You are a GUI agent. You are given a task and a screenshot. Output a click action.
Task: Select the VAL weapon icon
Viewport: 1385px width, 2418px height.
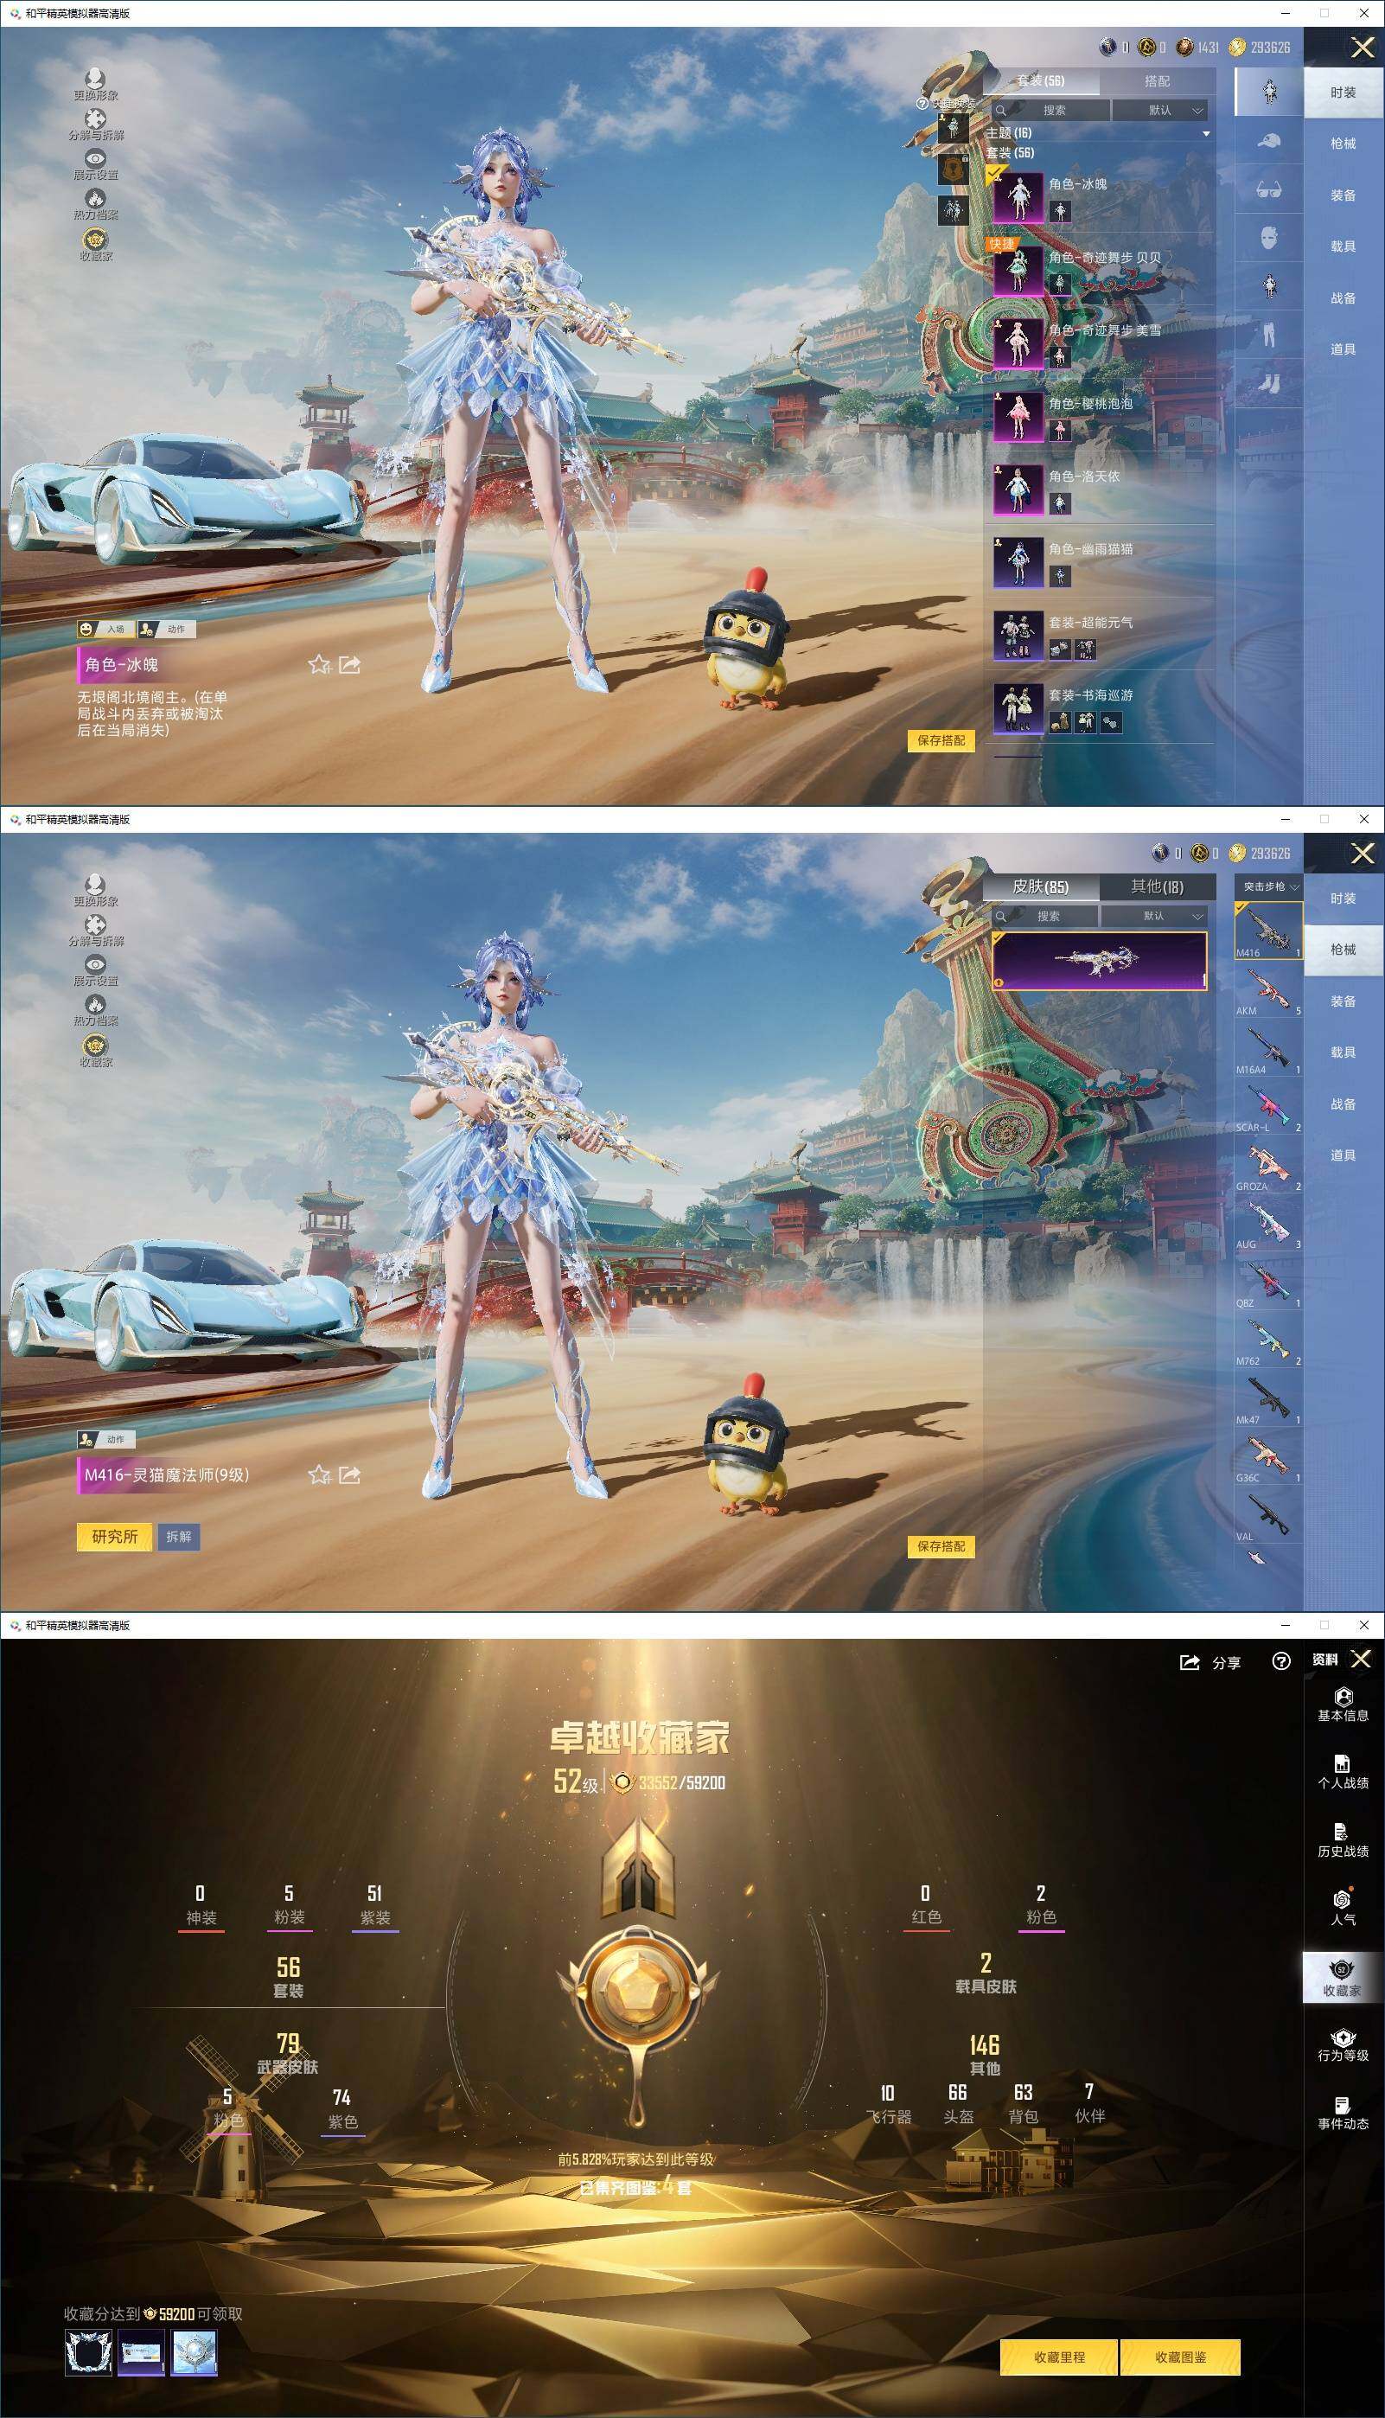click(x=1268, y=1515)
